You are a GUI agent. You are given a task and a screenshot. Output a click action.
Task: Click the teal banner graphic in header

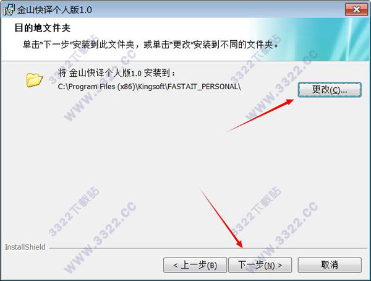point(310,39)
